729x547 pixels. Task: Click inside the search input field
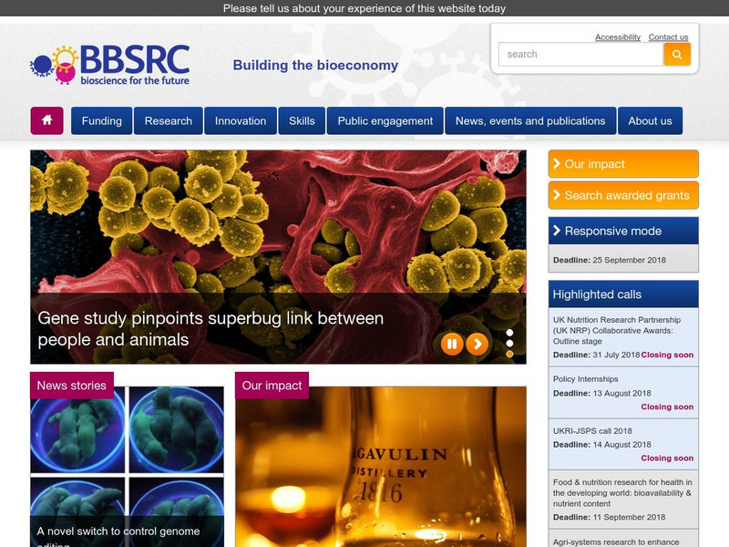574,55
